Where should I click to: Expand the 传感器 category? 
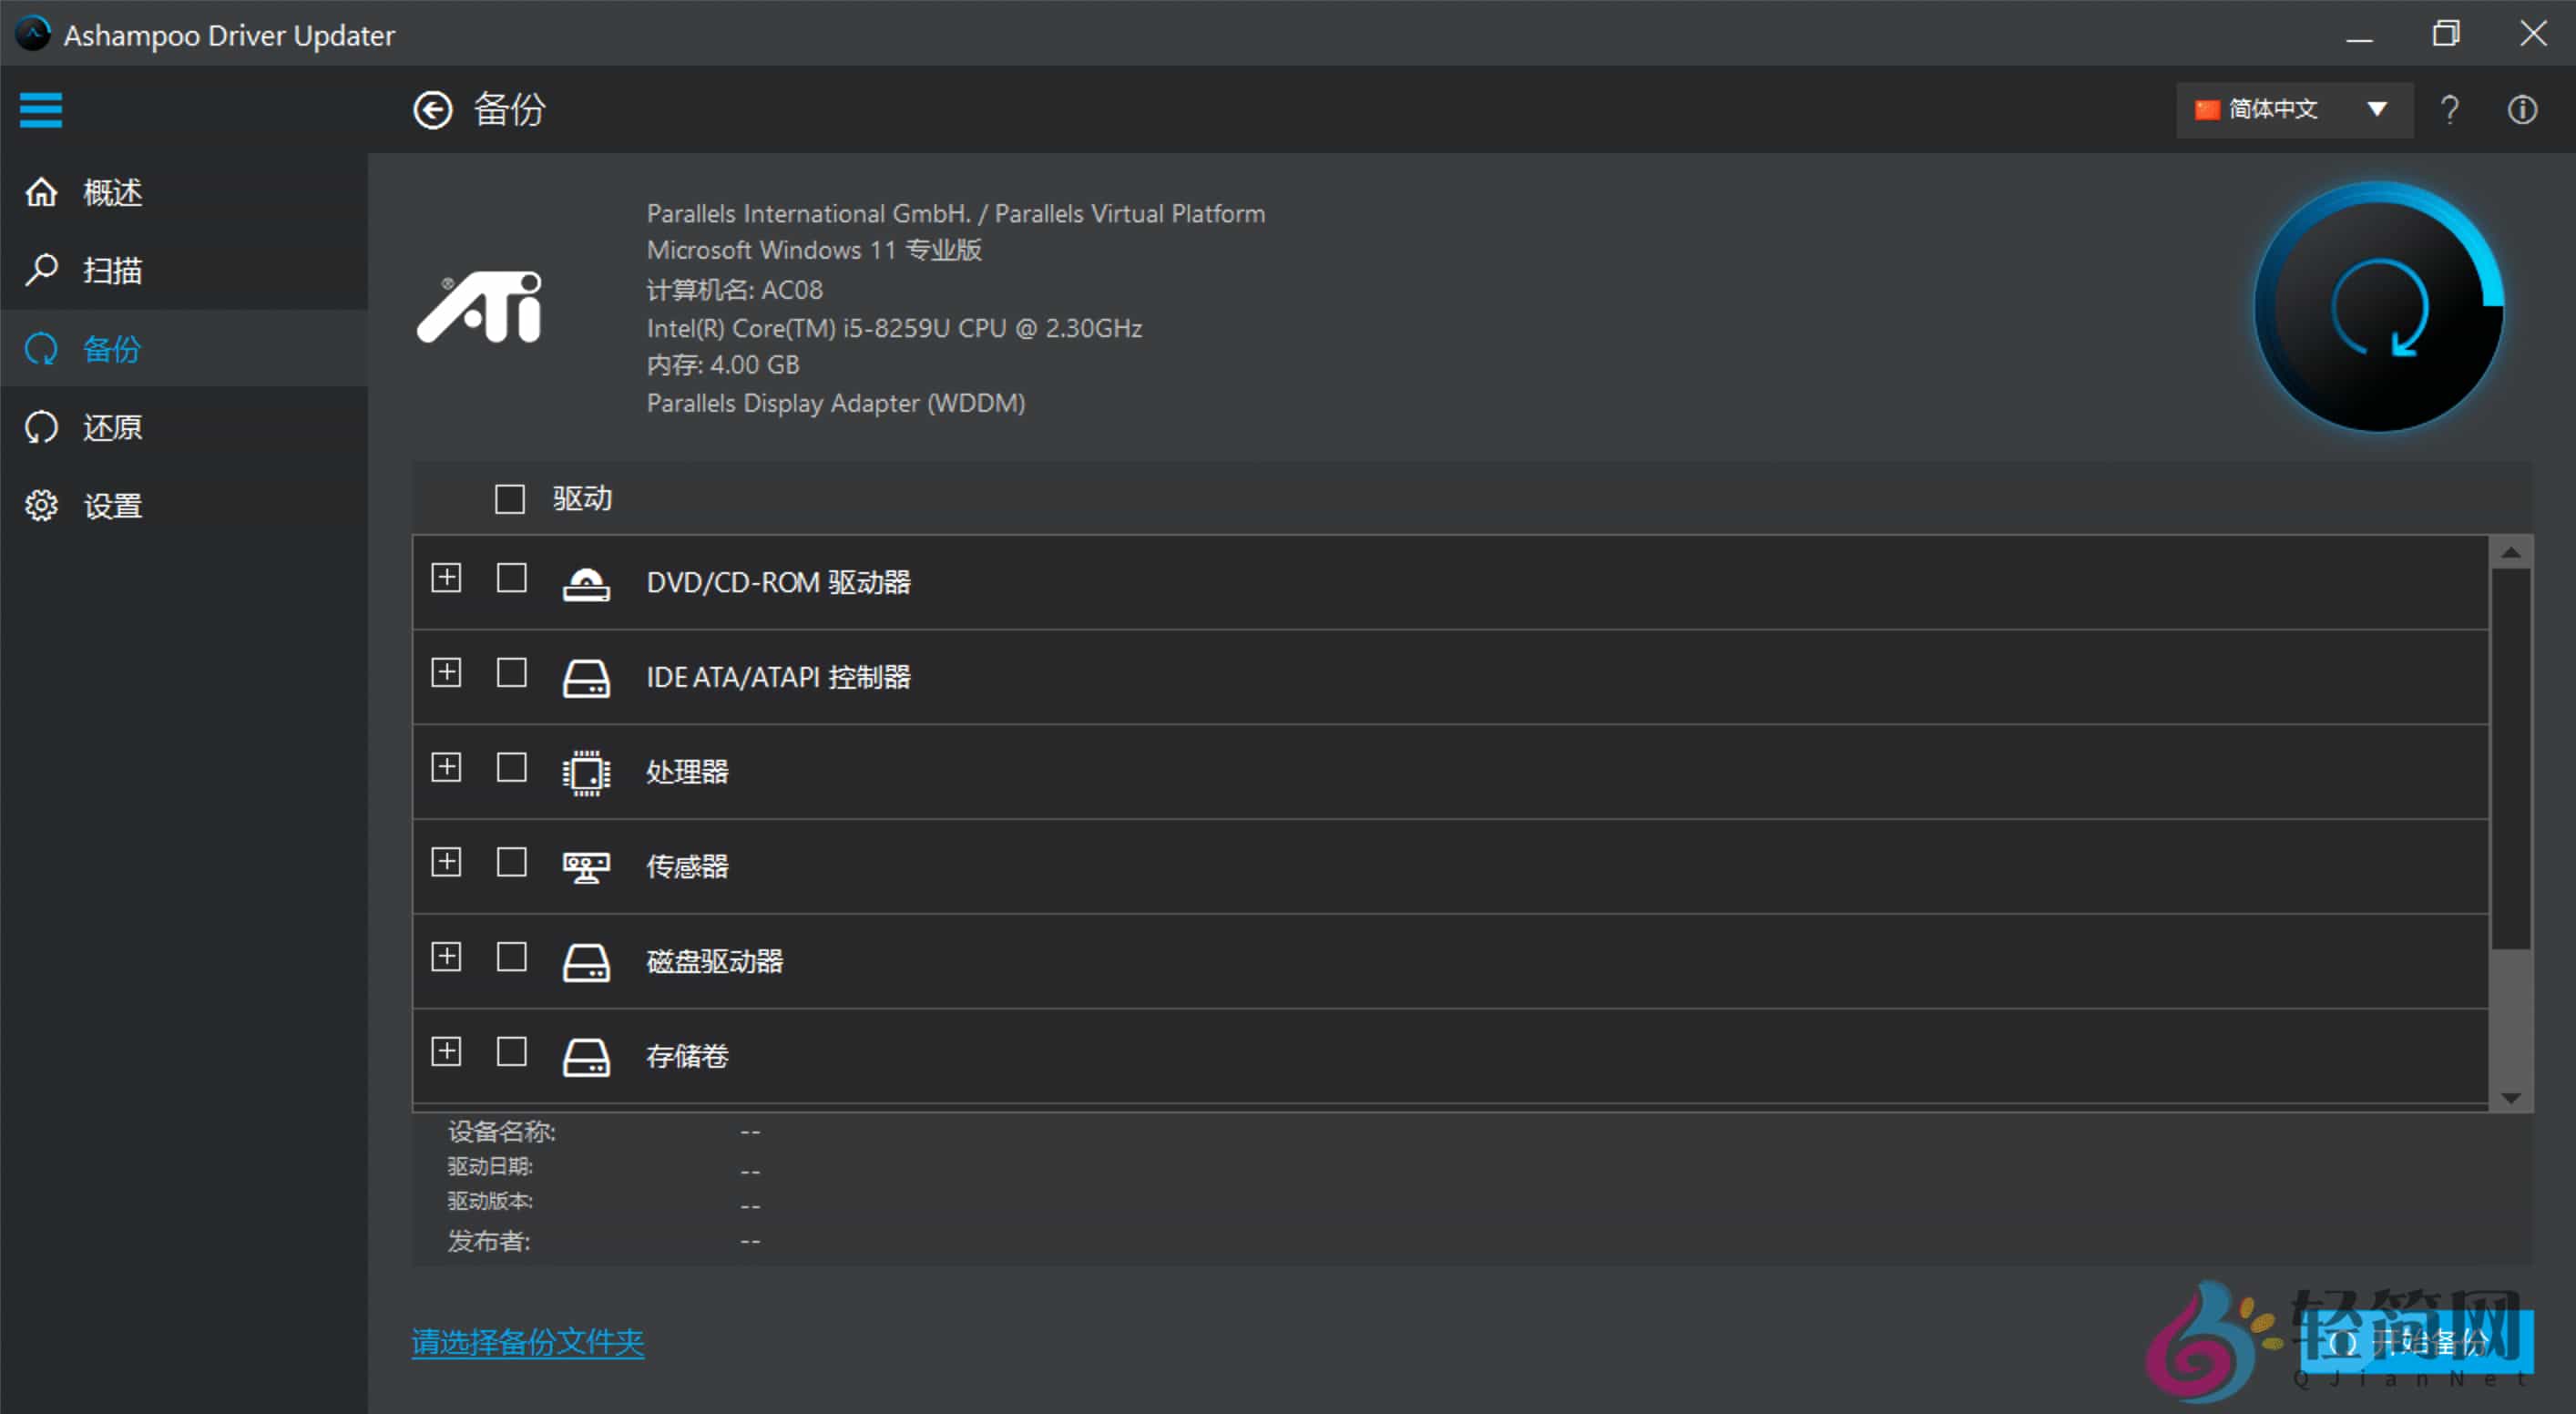coord(446,863)
